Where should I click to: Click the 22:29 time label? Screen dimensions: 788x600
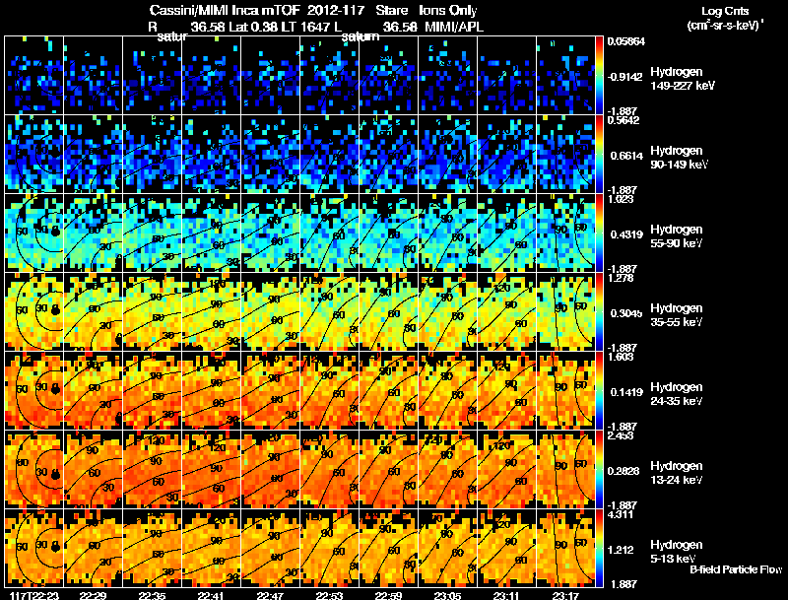(93, 595)
